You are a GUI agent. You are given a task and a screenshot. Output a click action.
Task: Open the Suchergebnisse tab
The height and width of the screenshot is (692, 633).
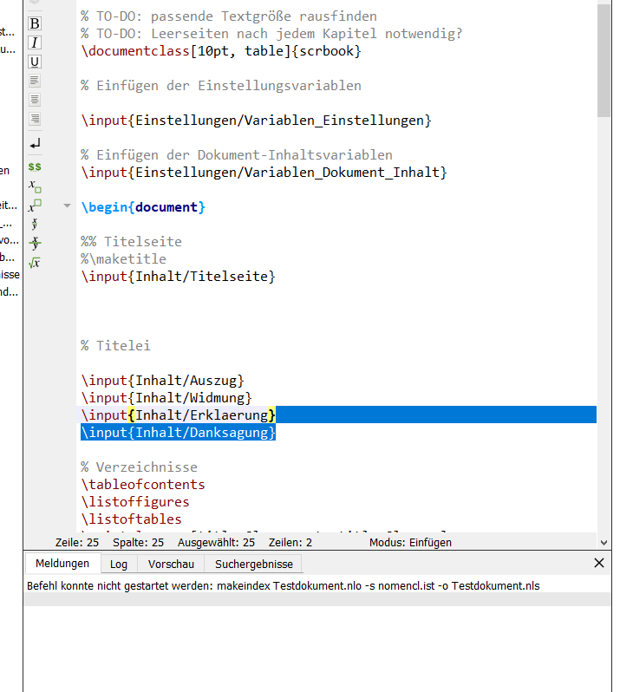click(x=254, y=564)
